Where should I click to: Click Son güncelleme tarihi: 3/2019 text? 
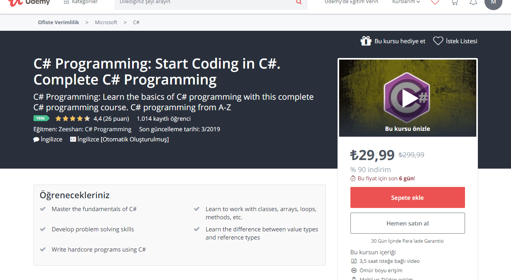(x=180, y=129)
